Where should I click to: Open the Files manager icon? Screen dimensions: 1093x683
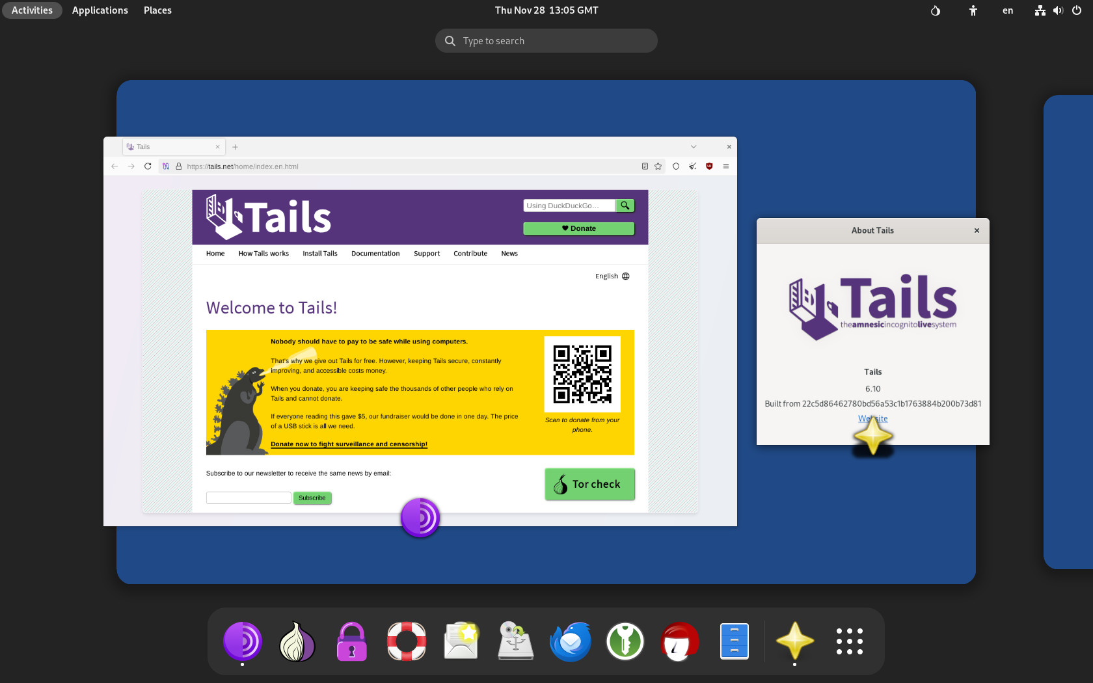[x=735, y=641]
